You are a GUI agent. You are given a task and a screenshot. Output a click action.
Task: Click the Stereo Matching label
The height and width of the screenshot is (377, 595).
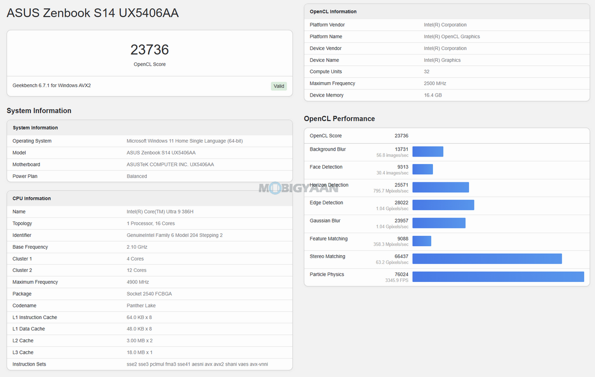[x=327, y=257]
